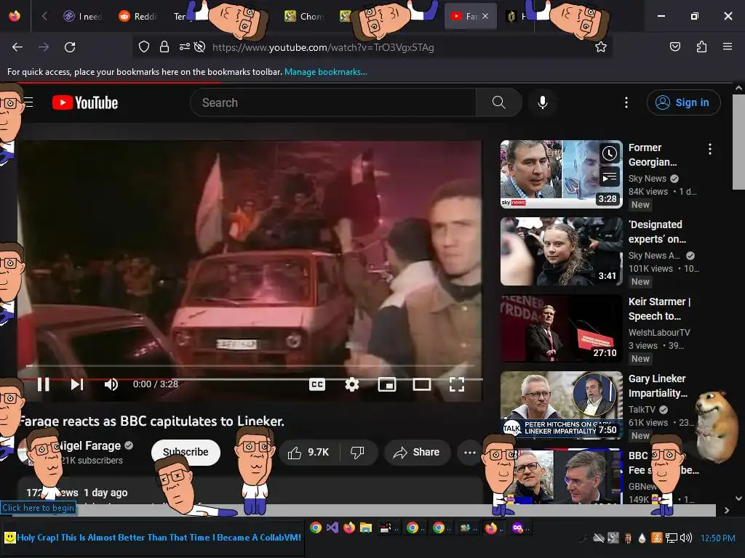Add Former Georgian video to queue
The width and height of the screenshot is (745, 558).
(x=610, y=177)
